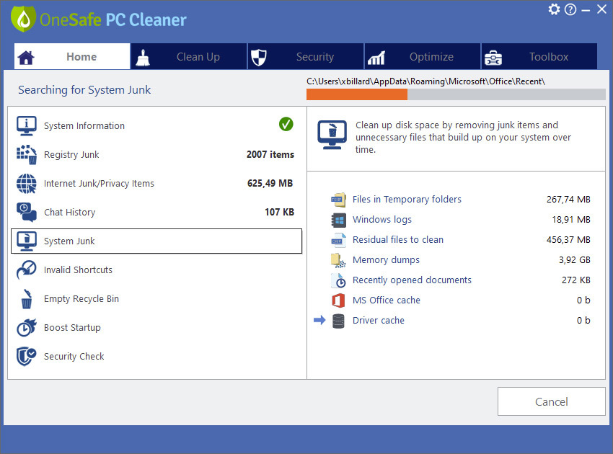
Task: Click the System Information green checkmark
Action: [286, 124]
